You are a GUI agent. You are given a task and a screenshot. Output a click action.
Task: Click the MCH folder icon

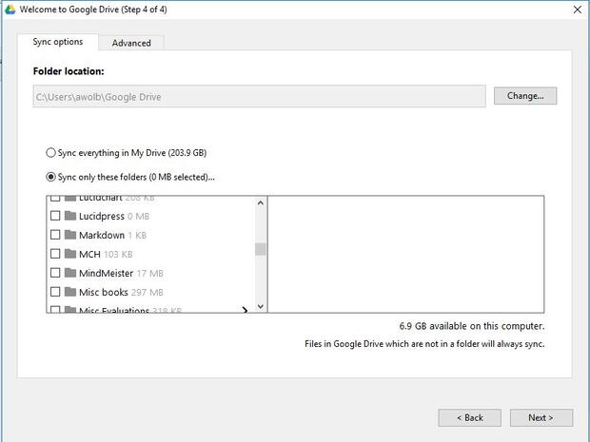[70, 254]
